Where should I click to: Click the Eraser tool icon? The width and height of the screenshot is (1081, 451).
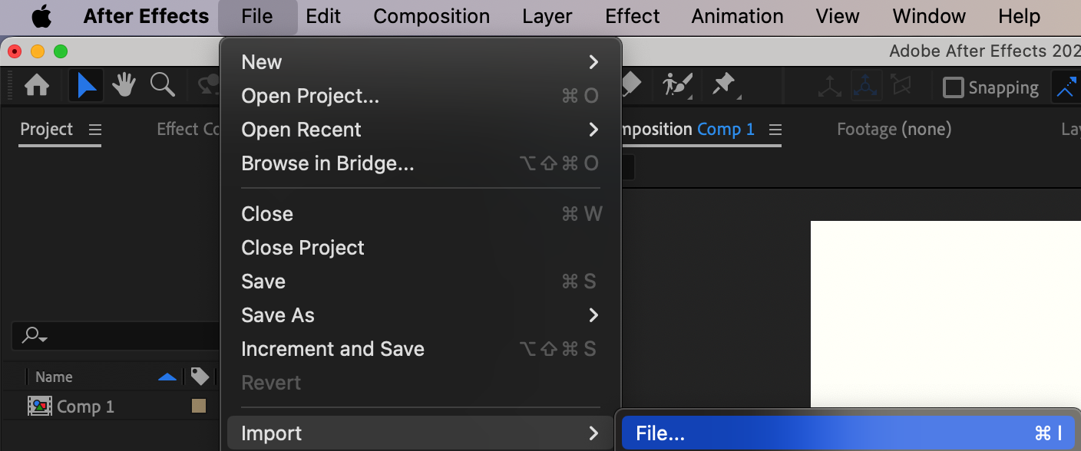click(x=631, y=84)
